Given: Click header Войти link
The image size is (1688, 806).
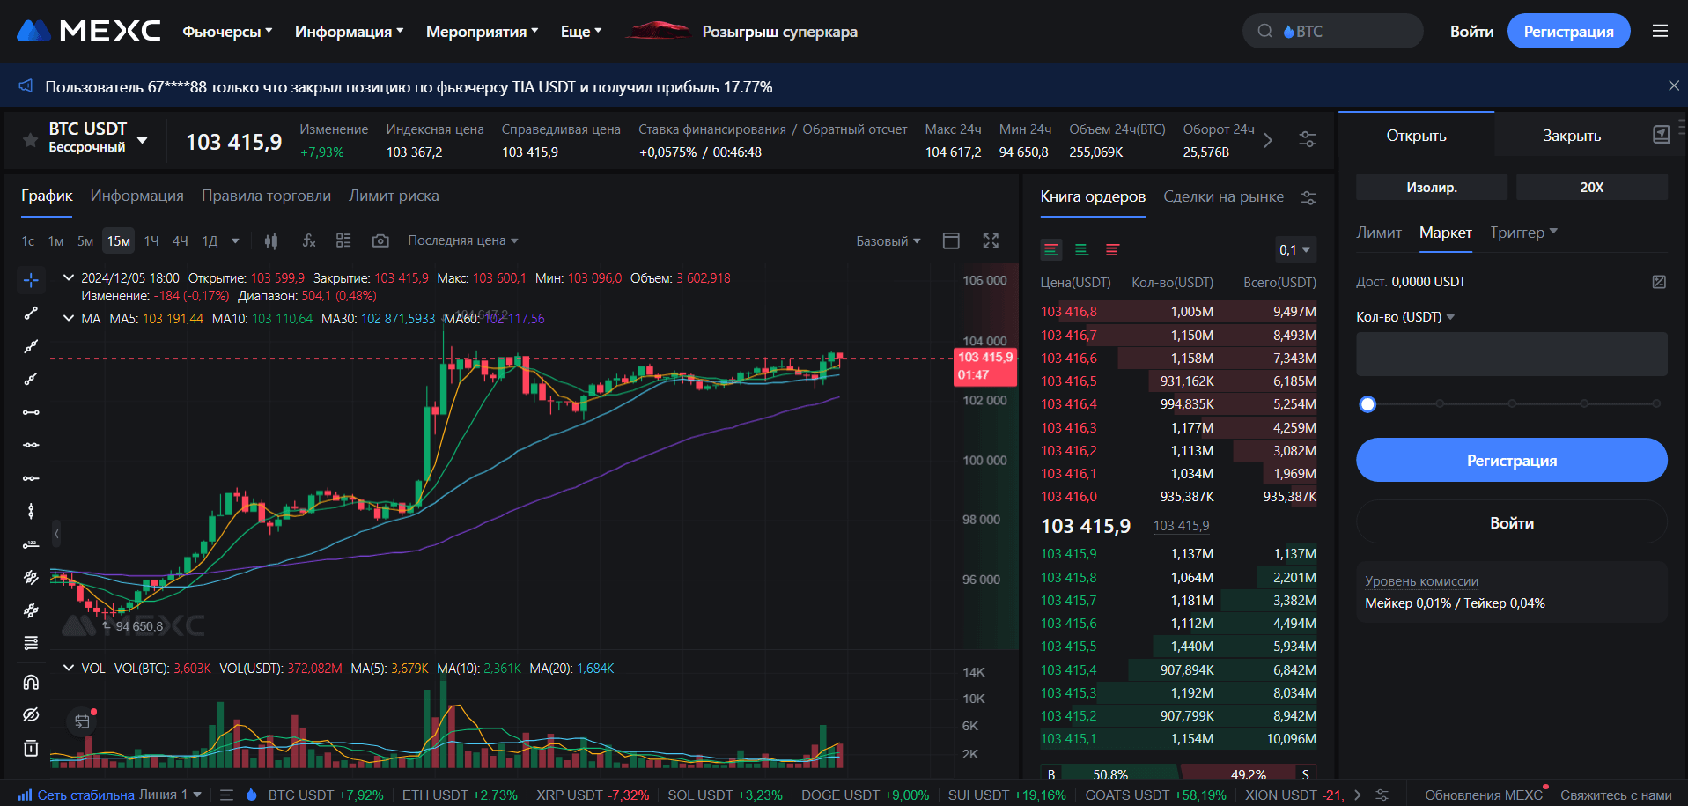Looking at the screenshot, I should [x=1471, y=32].
